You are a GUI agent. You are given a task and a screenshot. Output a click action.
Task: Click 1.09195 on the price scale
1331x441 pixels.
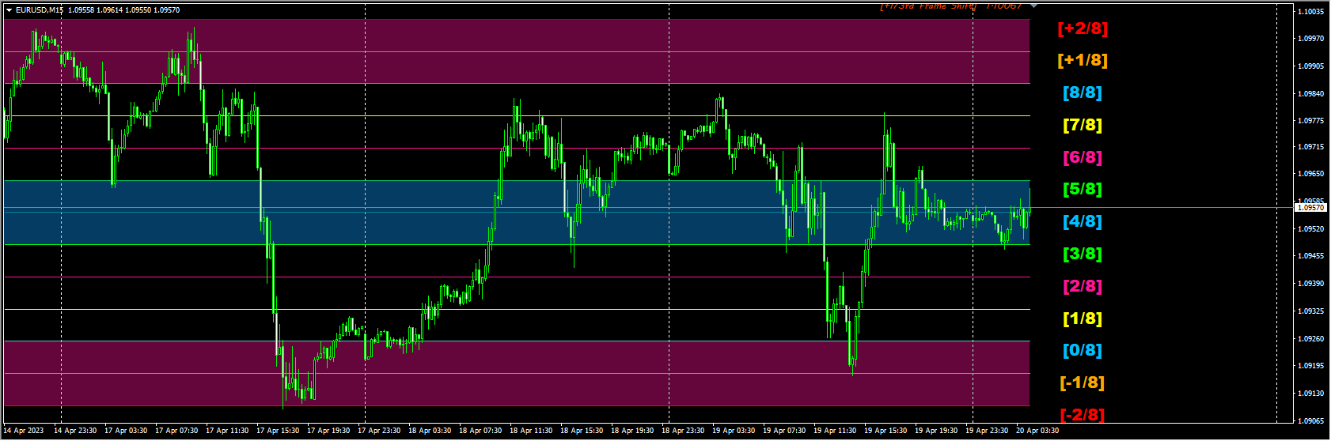(x=1312, y=366)
